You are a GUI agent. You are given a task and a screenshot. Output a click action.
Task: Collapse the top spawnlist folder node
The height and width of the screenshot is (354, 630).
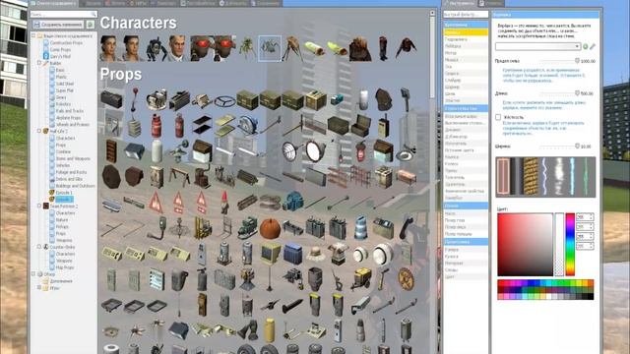click(33, 35)
